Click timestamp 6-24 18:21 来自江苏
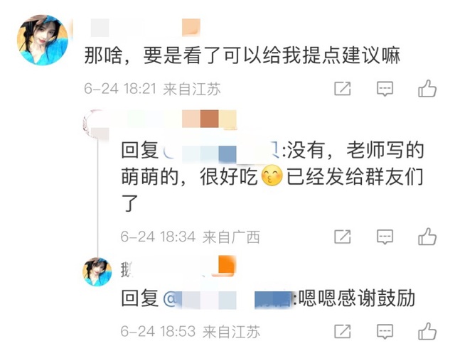 coord(152,89)
